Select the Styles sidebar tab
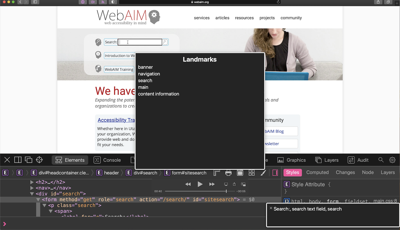 coord(293,173)
